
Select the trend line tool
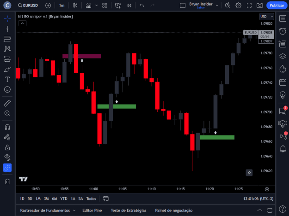tap(7, 29)
